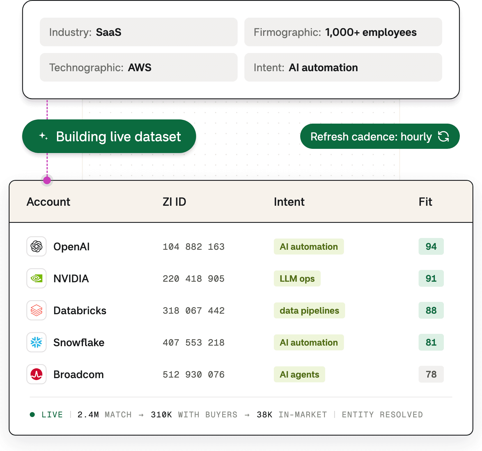Click ZI ID 407 553 218
Screen dimensions: 482x451
[x=194, y=343]
